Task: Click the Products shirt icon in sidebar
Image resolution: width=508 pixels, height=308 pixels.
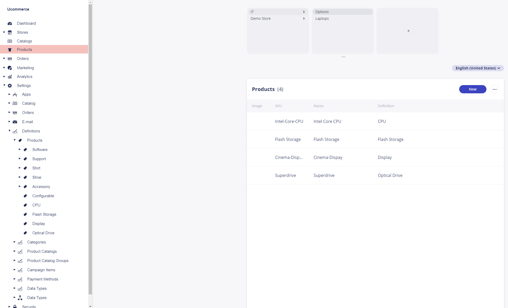Action: 10,50
